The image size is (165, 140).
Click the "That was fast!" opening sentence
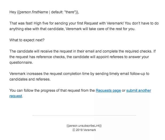pyautogui.click(x=21, y=23)
